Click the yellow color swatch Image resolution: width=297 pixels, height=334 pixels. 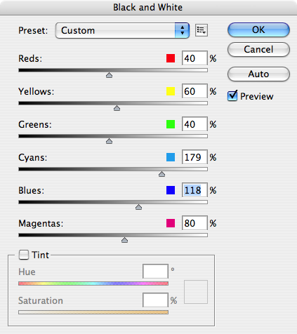[171, 91]
